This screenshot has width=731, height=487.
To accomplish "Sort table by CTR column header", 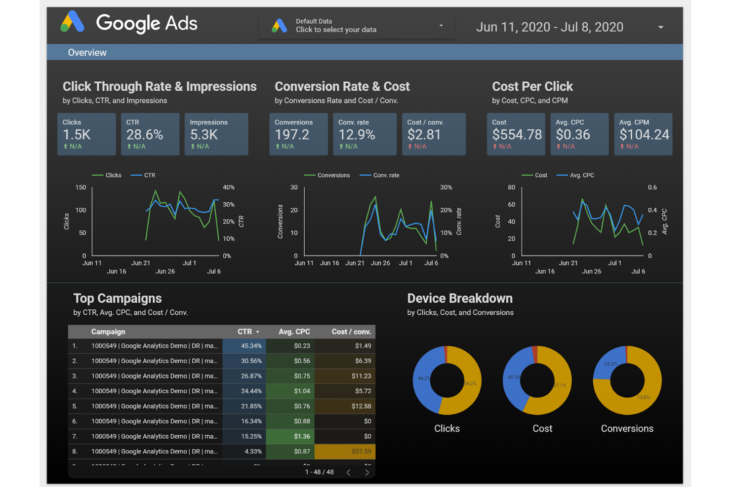I will [244, 332].
